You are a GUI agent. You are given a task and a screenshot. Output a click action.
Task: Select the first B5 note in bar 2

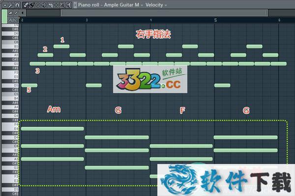click(61, 46)
